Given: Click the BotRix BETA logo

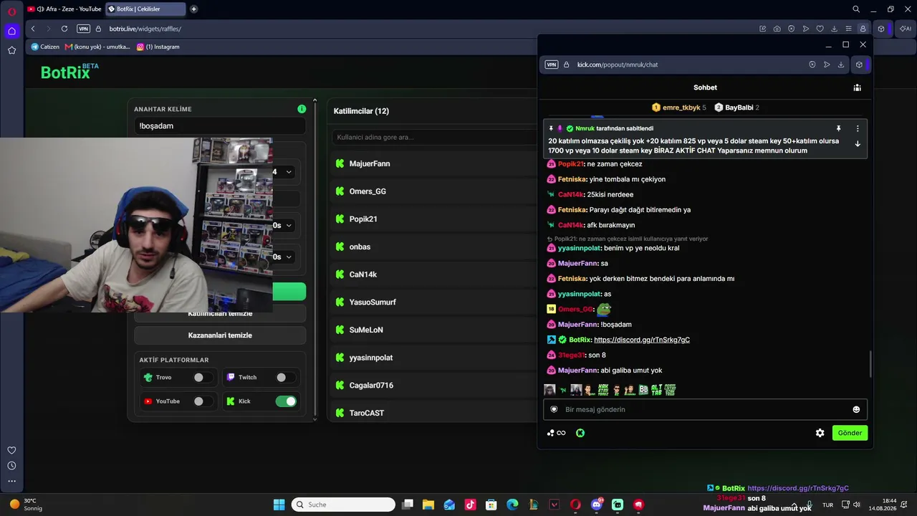Looking at the screenshot, I should 69,72.
